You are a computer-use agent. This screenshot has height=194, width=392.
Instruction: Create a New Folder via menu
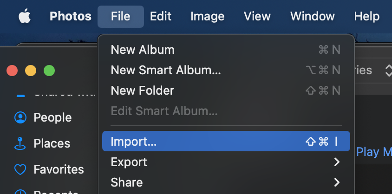143,91
